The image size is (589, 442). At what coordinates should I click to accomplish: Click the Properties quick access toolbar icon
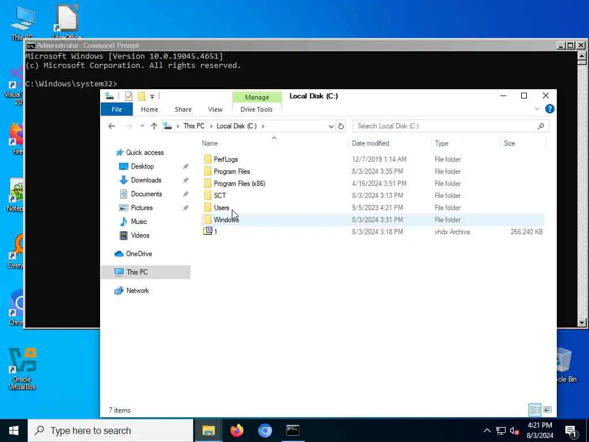coord(128,96)
